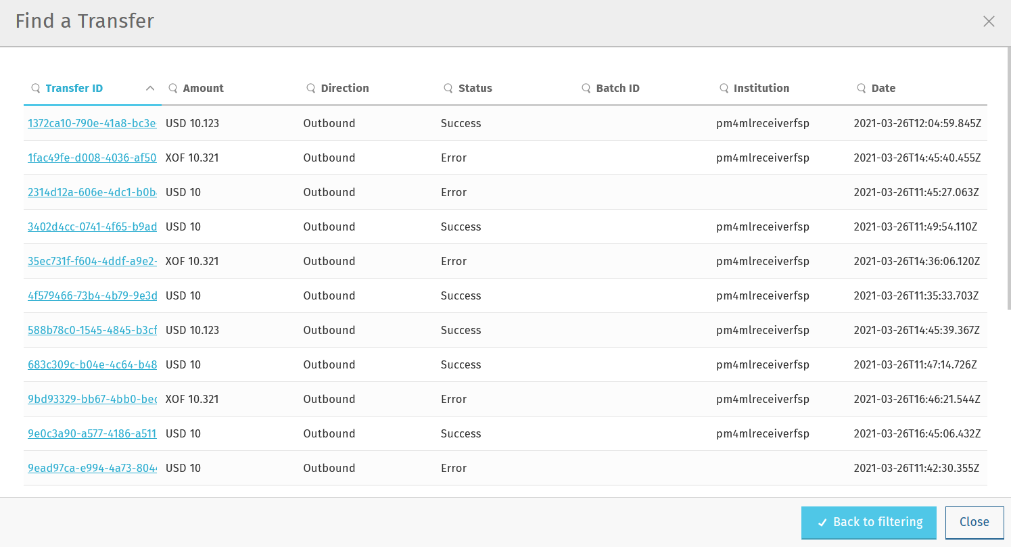The width and height of the screenshot is (1011, 547).
Task: Open transfer 1fac49fe-d008-4036 link
Action: pyautogui.click(x=92, y=158)
